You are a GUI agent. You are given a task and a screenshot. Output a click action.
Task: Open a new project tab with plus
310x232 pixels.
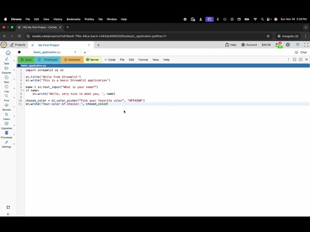pyautogui.click(x=98, y=45)
